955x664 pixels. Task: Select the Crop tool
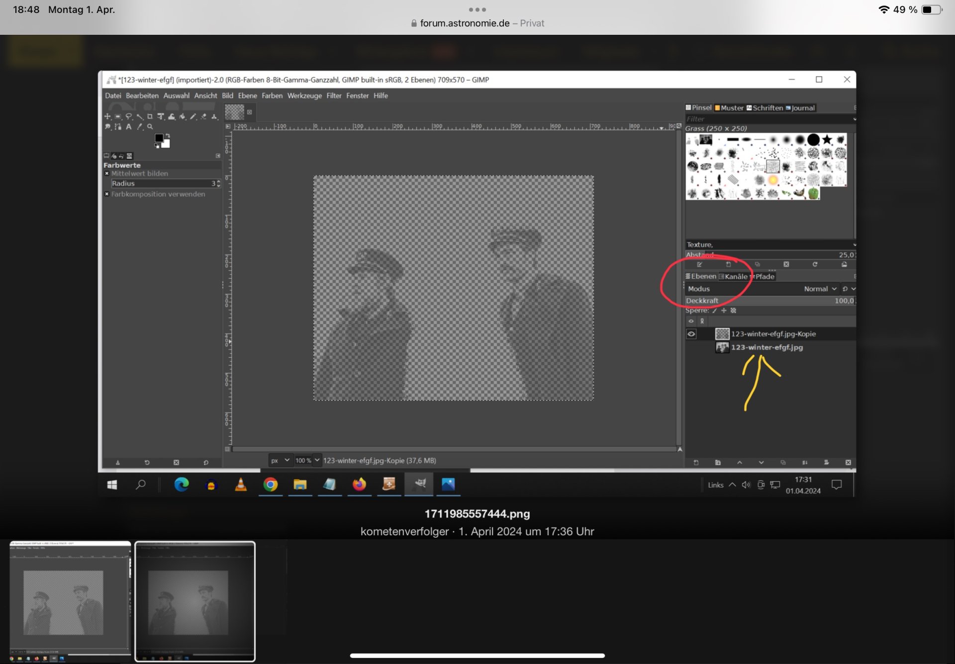tap(150, 116)
